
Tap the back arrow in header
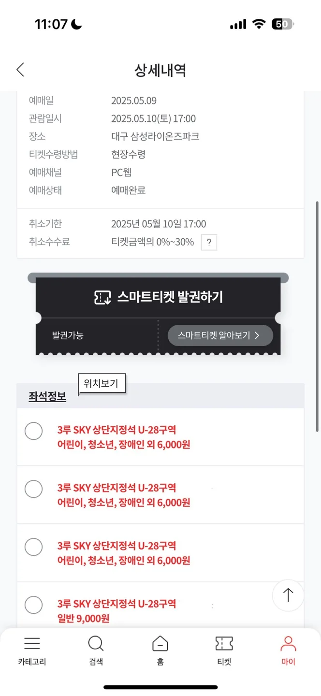(x=20, y=70)
